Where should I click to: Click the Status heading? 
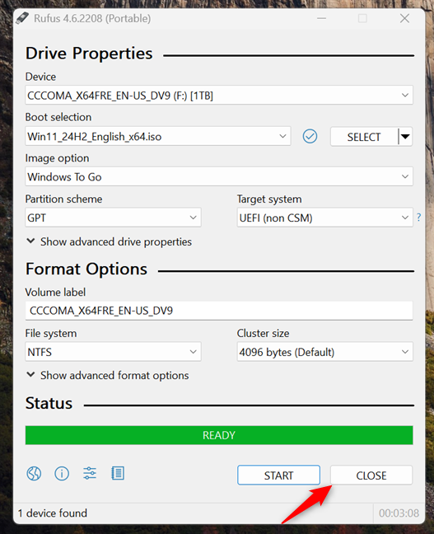pyautogui.click(x=49, y=403)
